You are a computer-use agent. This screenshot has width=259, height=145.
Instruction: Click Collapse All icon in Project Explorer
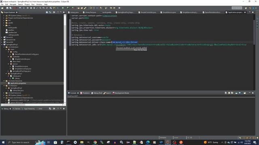pyautogui.click(x=47, y=12)
